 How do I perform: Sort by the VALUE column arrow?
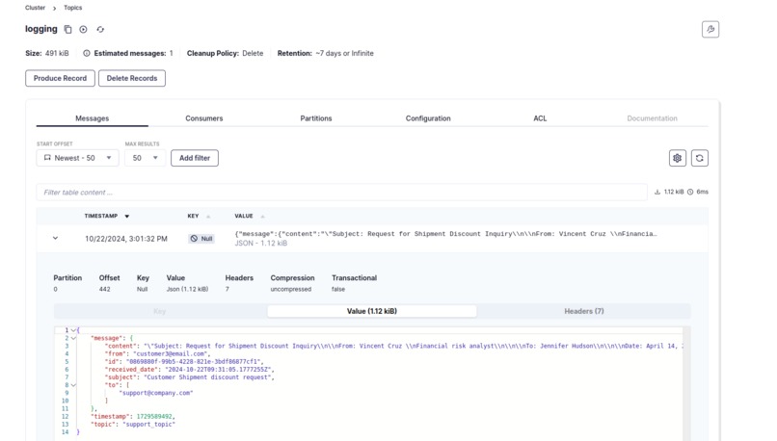(x=262, y=217)
